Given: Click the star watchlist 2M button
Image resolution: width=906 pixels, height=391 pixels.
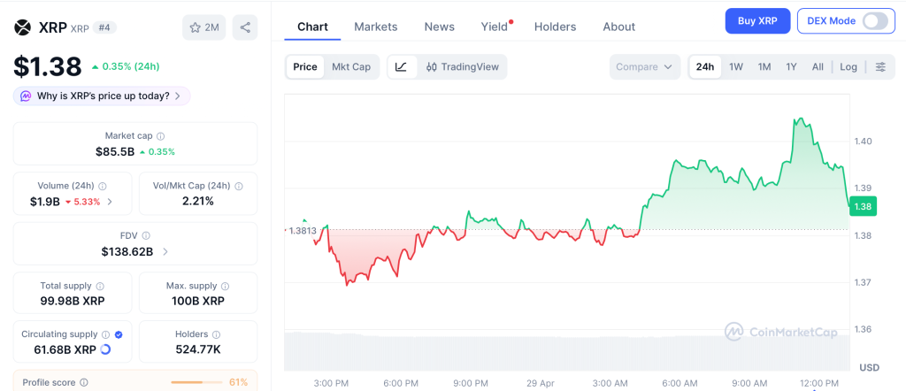Looking at the screenshot, I should pos(204,27).
